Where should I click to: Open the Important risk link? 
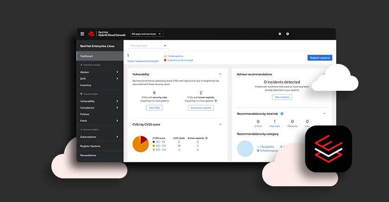[275, 126]
